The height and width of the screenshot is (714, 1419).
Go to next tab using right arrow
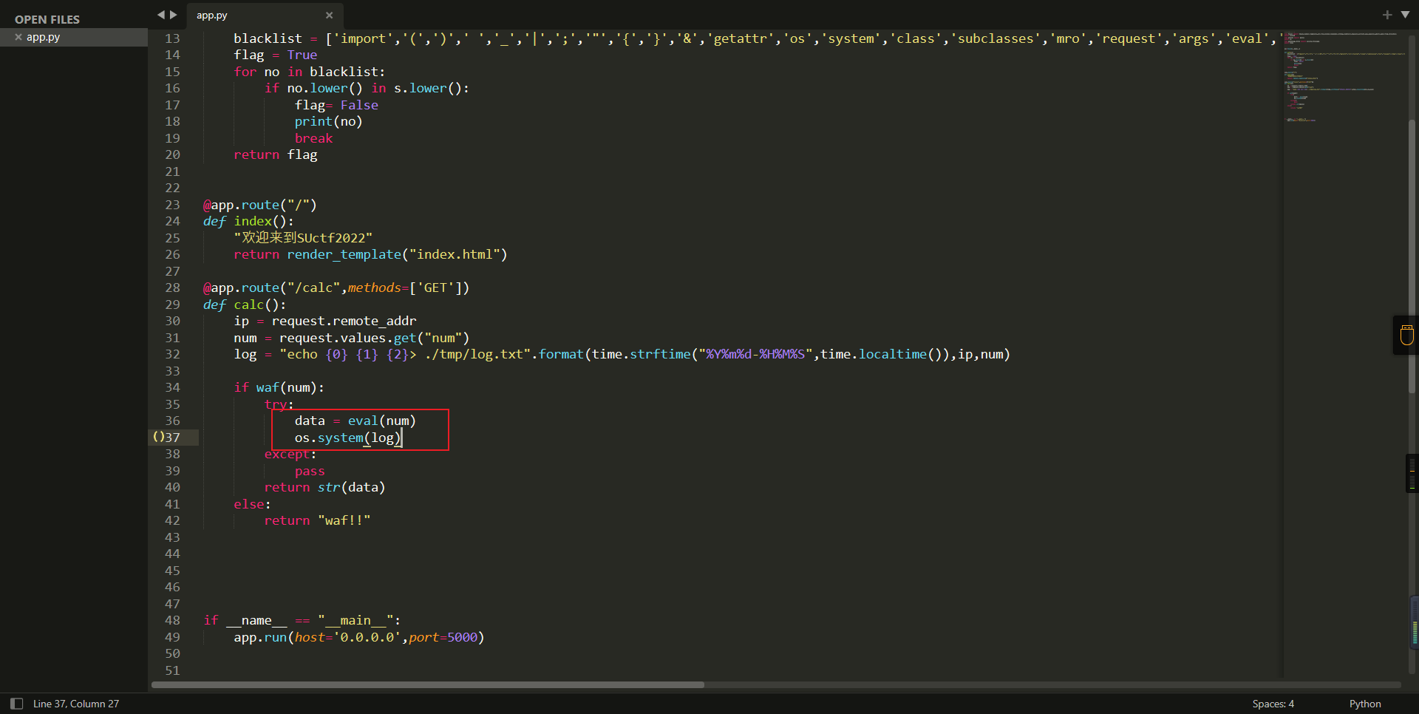(174, 15)
